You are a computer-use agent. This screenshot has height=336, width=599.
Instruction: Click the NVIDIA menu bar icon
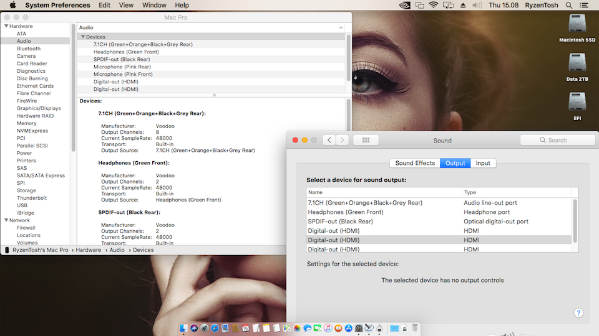pyautogui.click(x=404, y=5)
